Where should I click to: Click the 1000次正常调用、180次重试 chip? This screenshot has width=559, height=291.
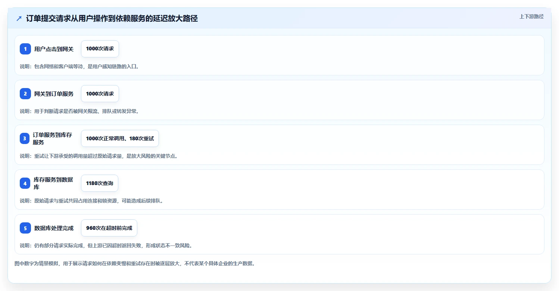[x=120, y=138]
